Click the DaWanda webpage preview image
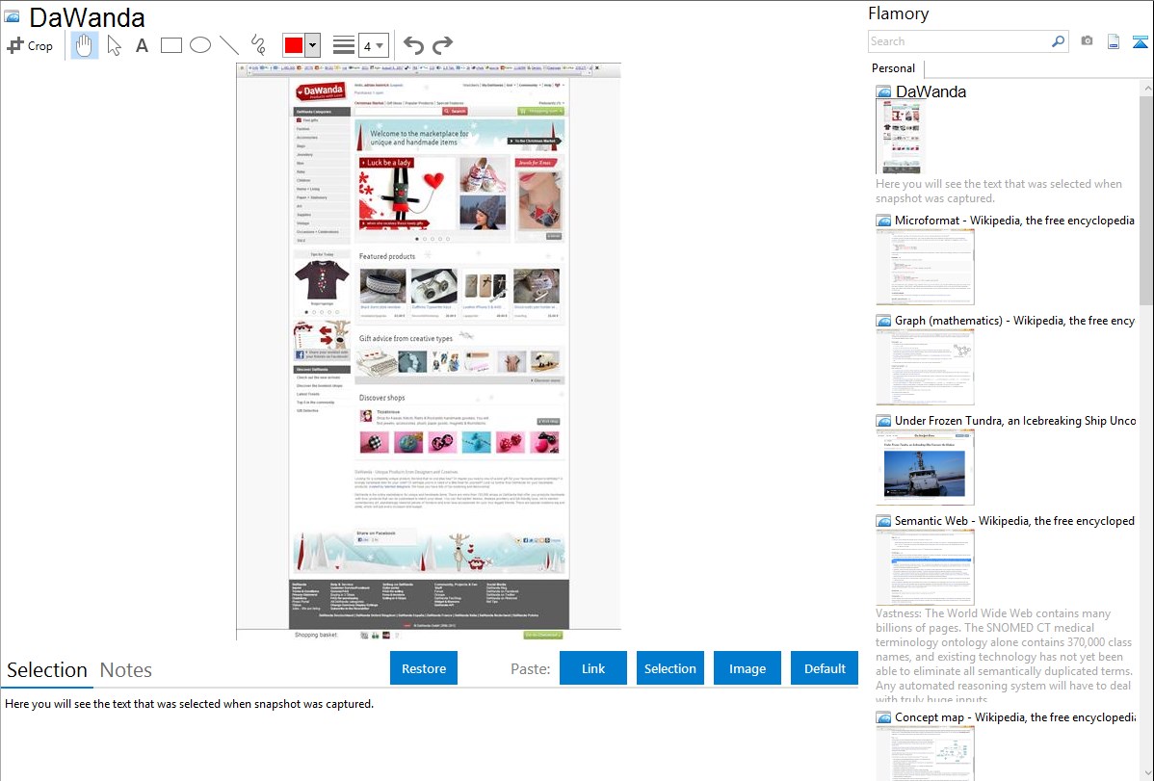 pos(429,351)
